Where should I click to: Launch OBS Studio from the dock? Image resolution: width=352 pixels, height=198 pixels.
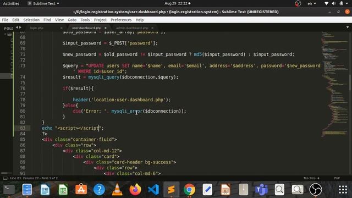(x=315, y=190)
